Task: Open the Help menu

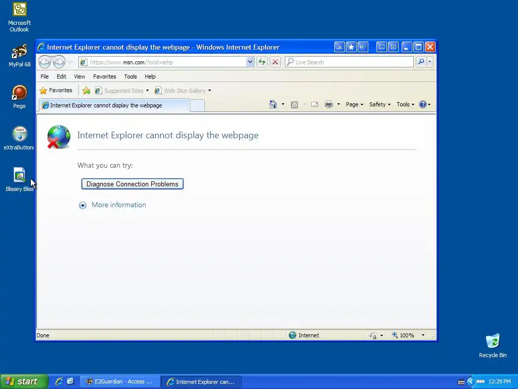Action: (150, 76)
